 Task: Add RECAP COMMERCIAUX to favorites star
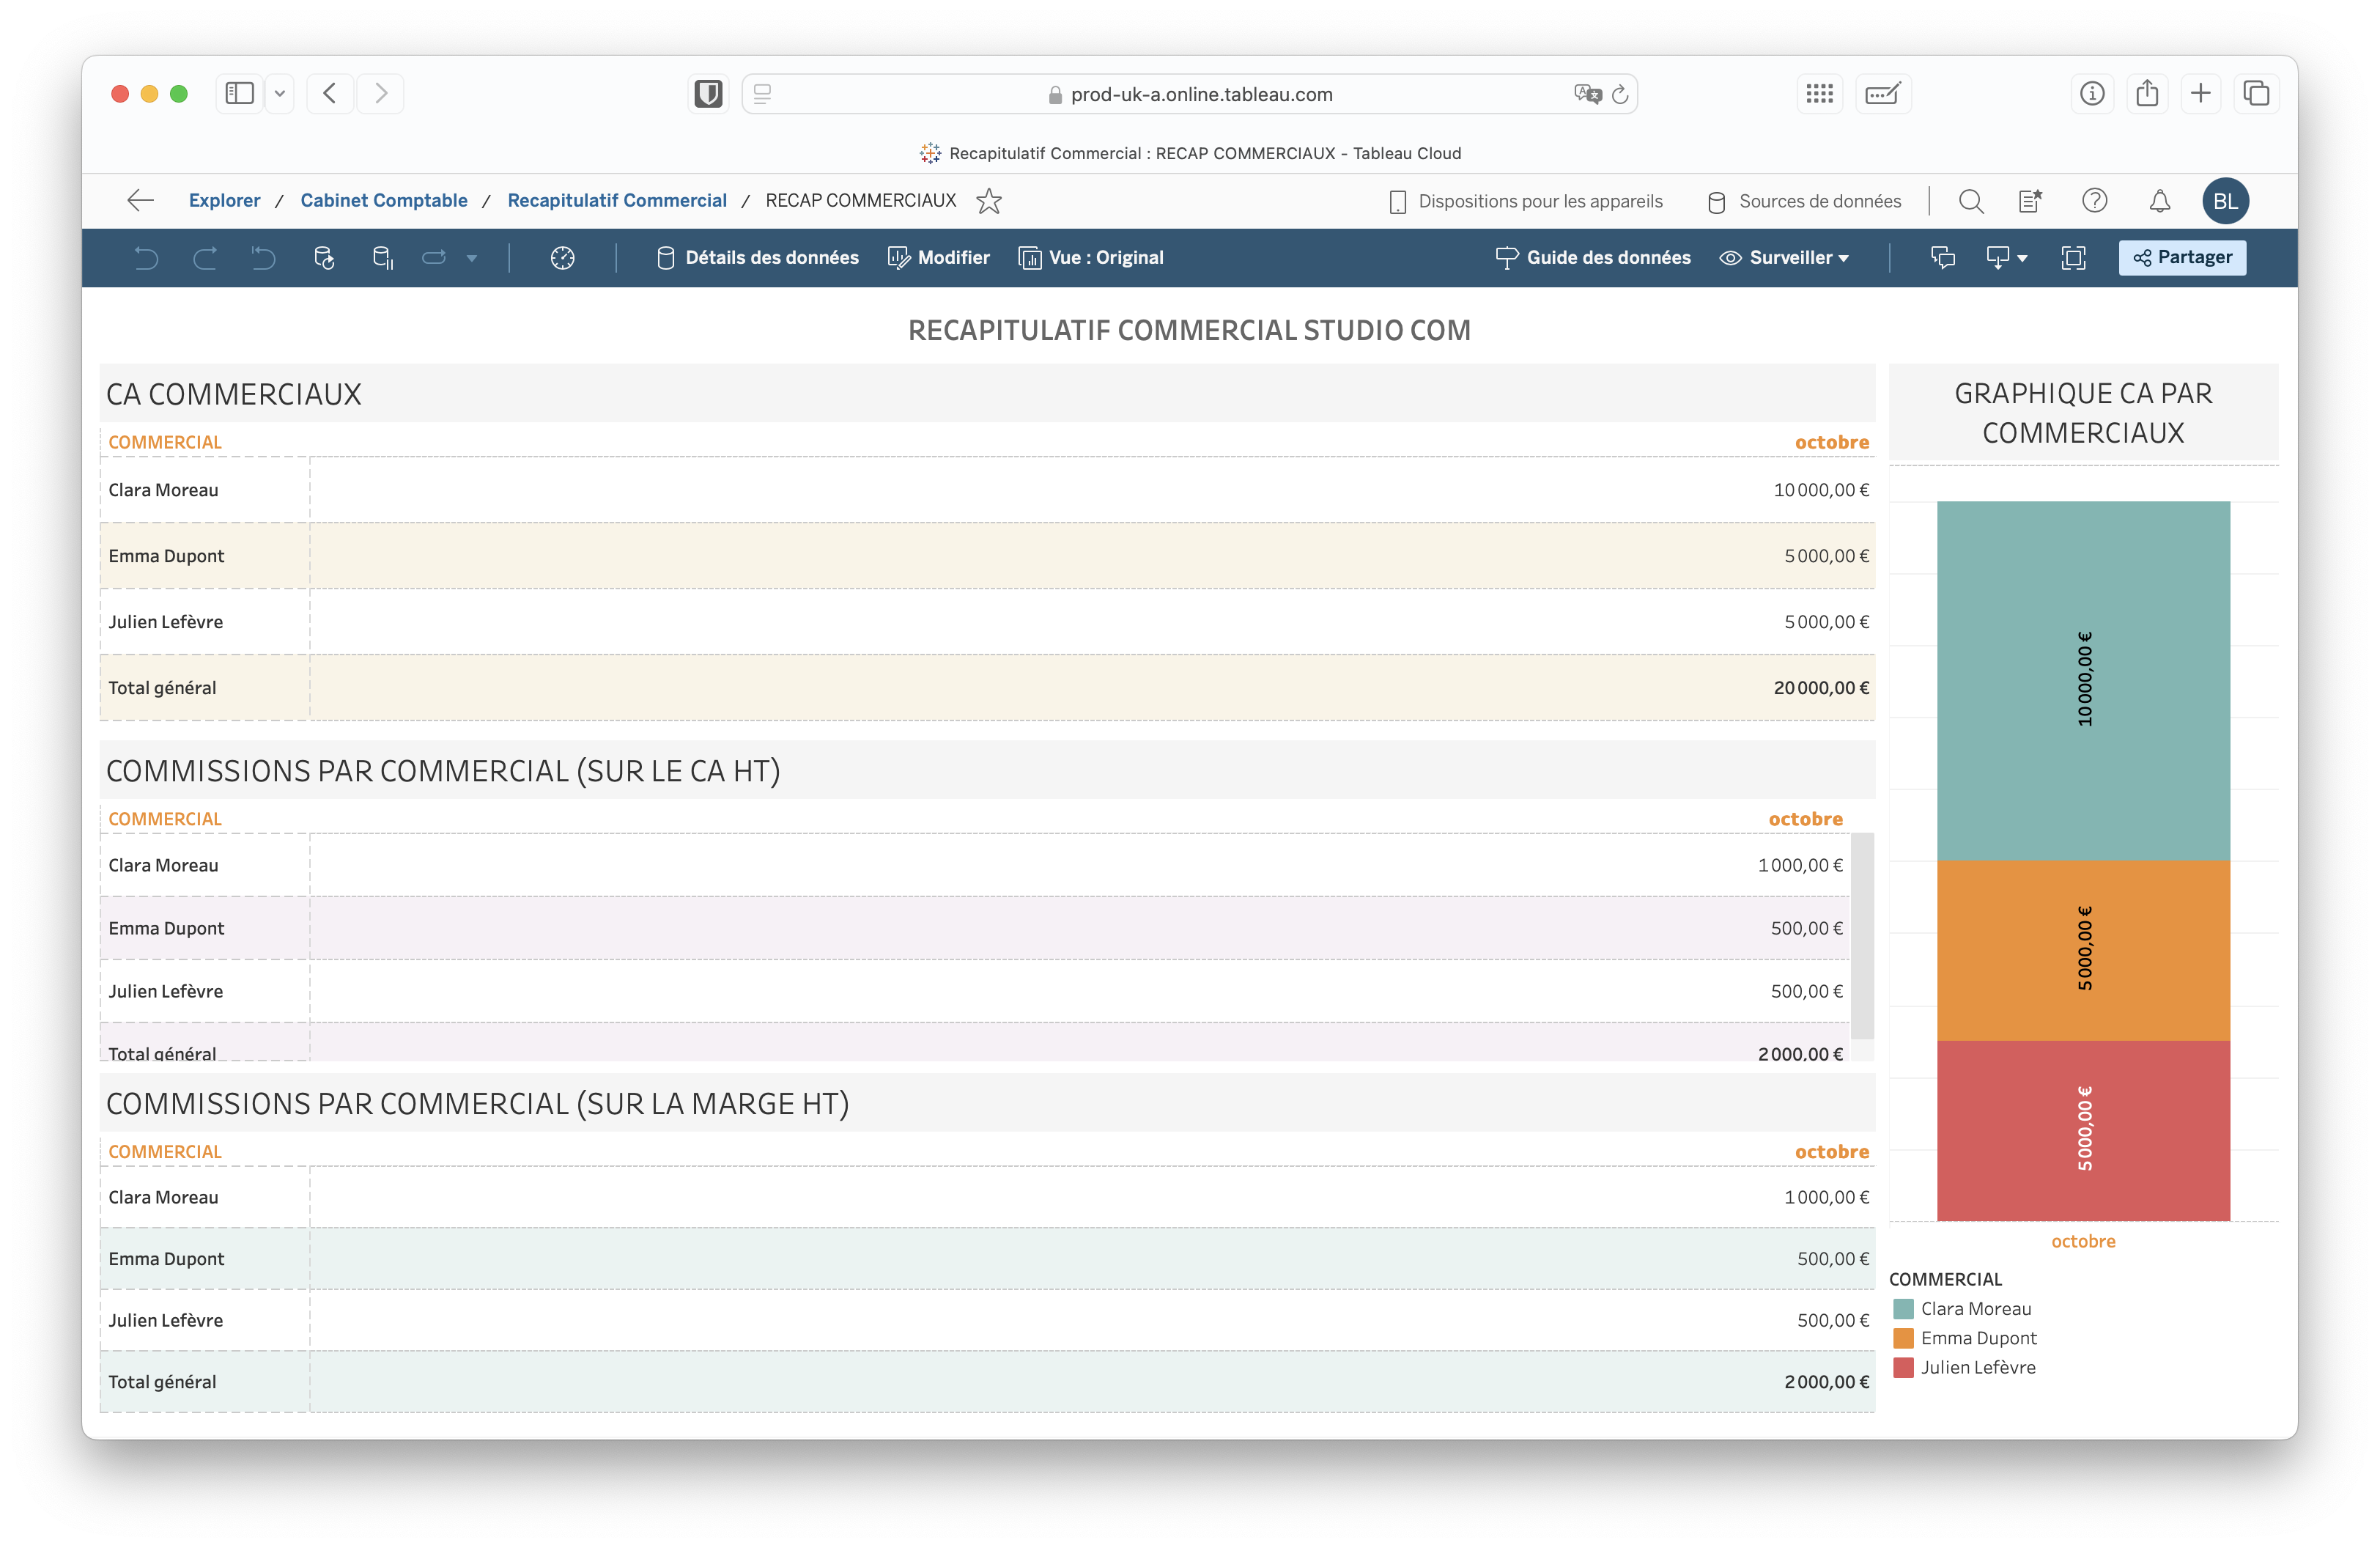point(989,201)
